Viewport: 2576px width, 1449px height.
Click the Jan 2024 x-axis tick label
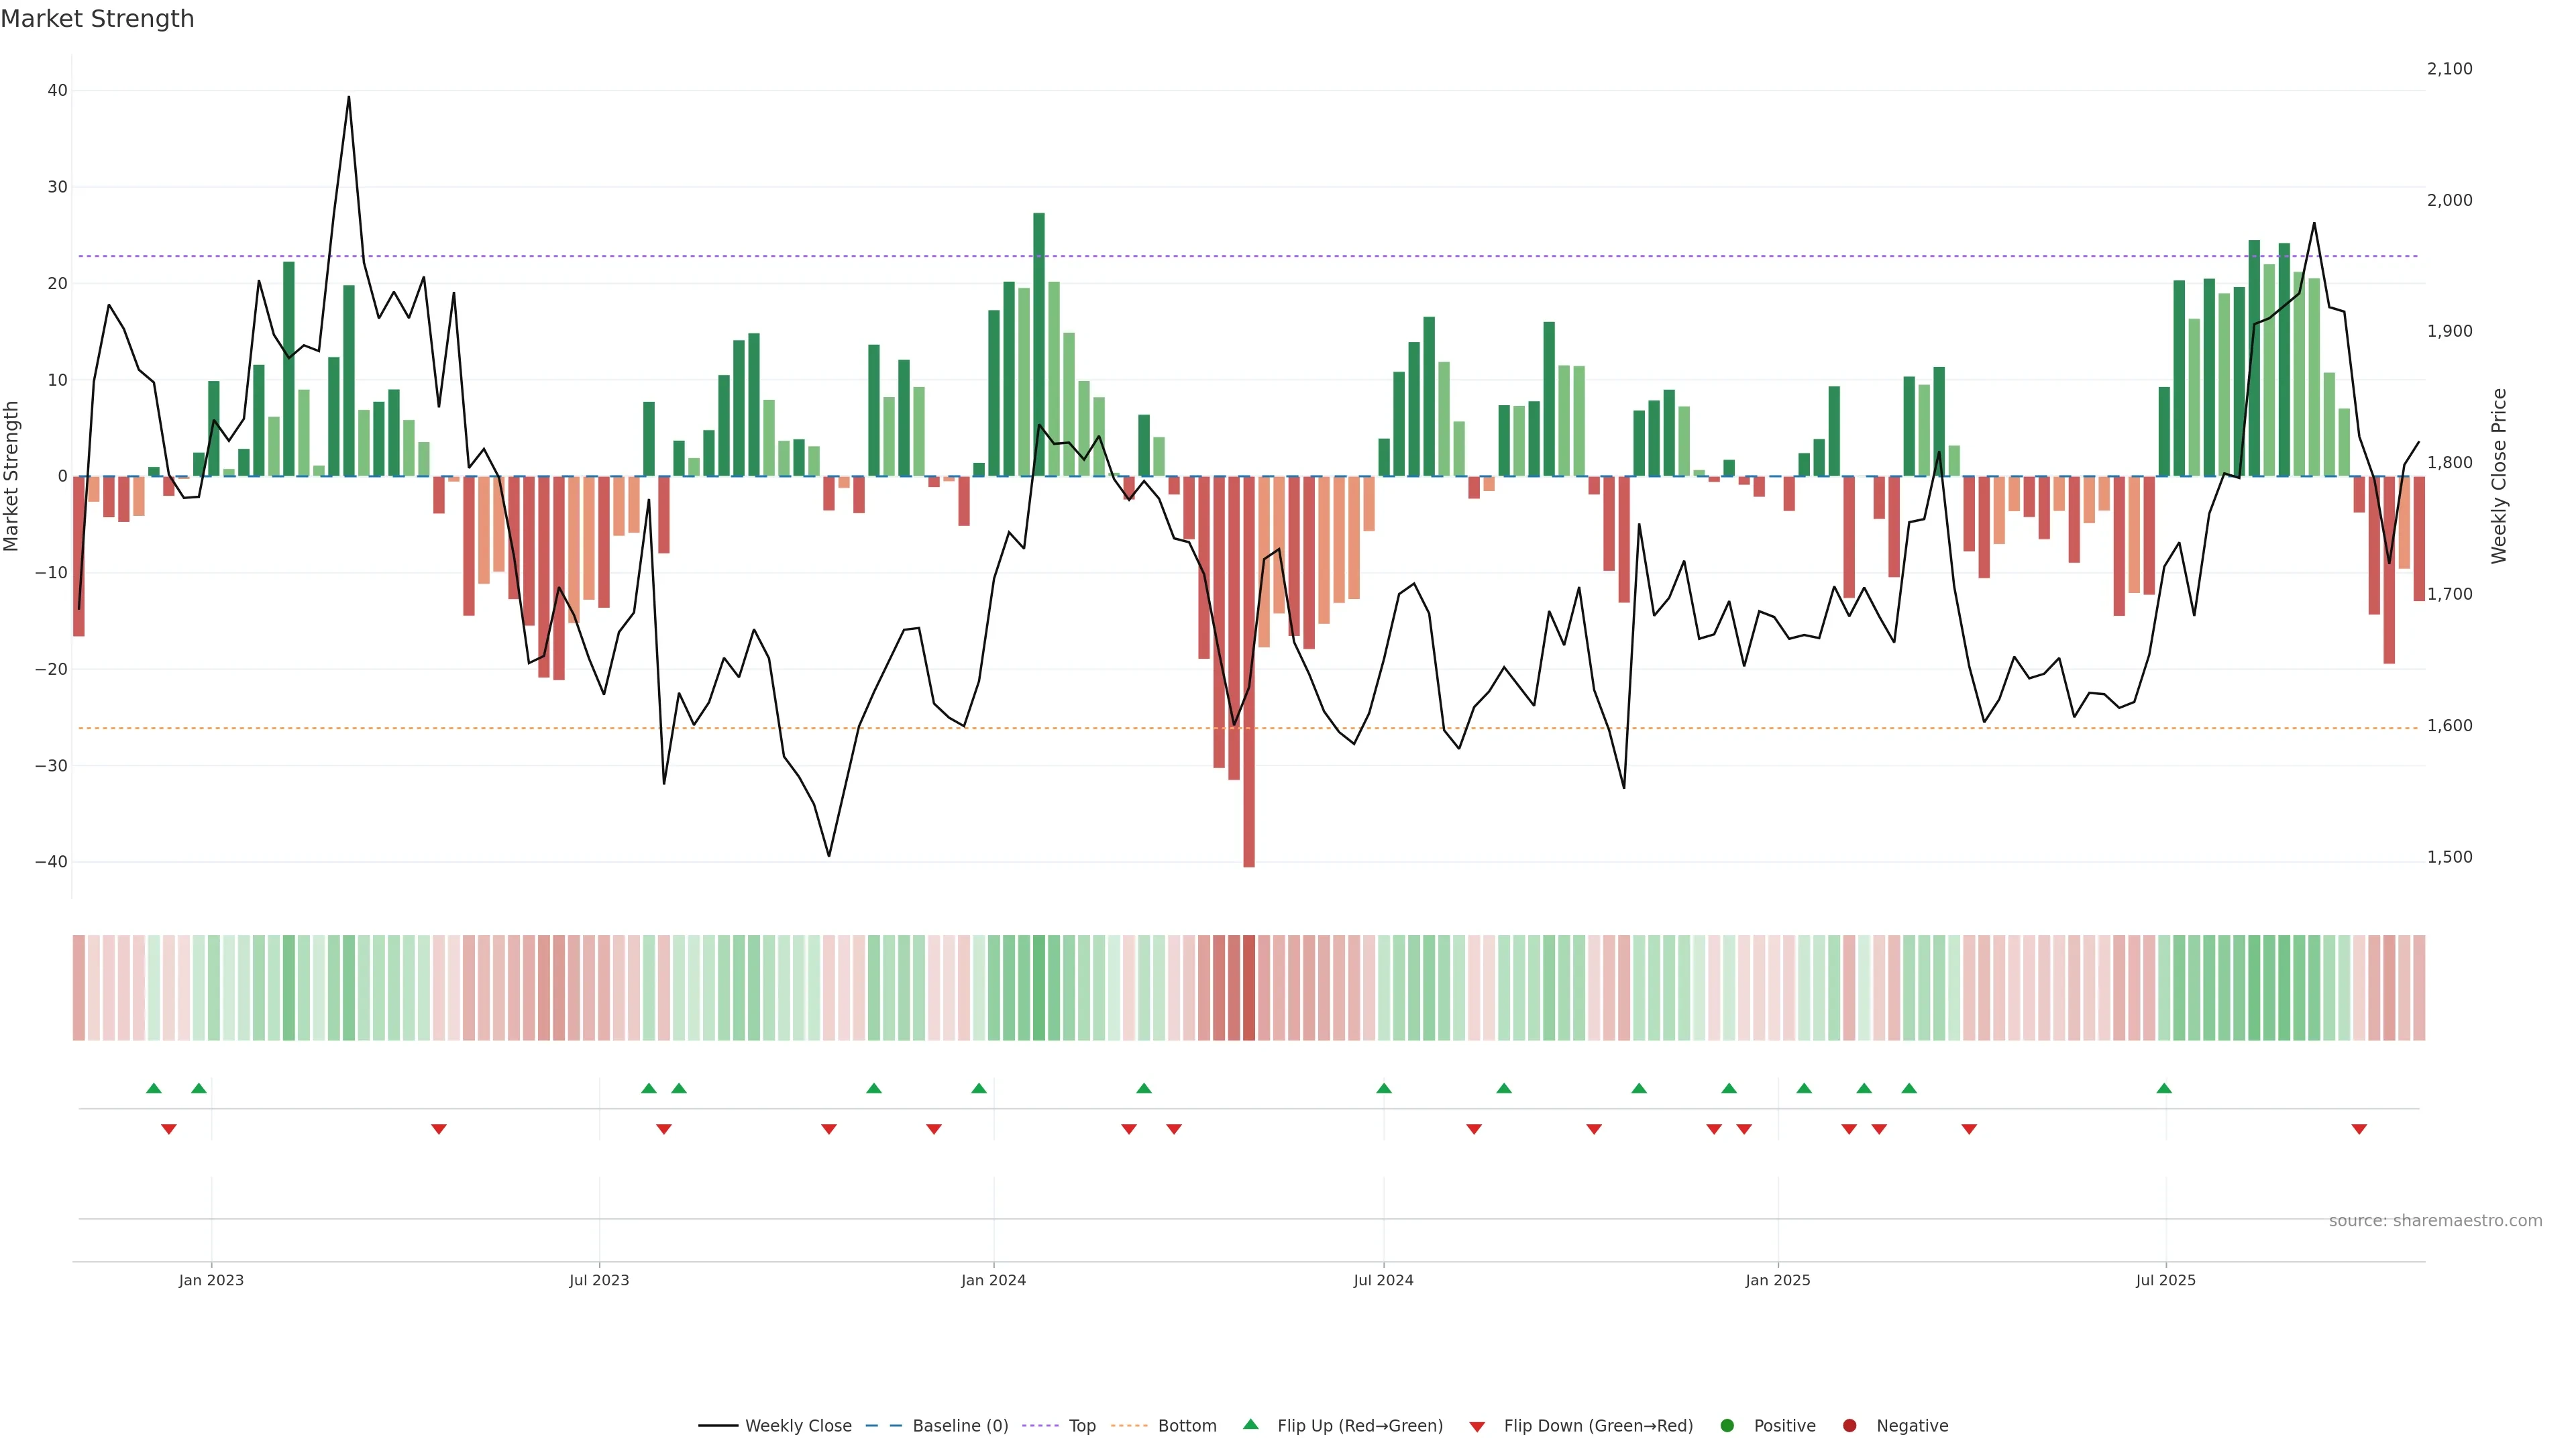point(993,1280)
